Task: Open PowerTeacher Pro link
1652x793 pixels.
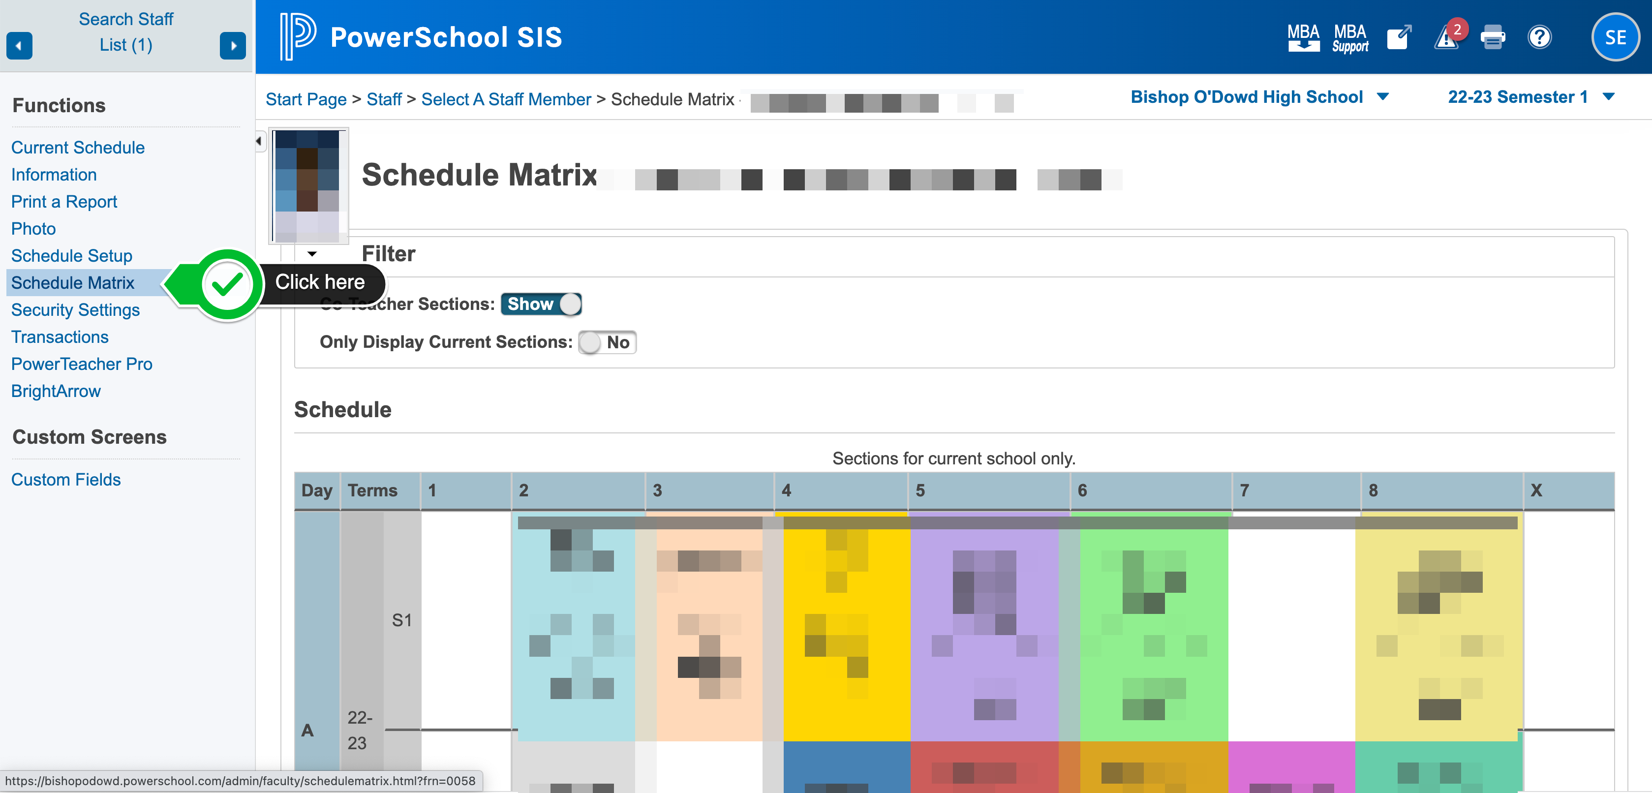Action: (x=82, y=364)
